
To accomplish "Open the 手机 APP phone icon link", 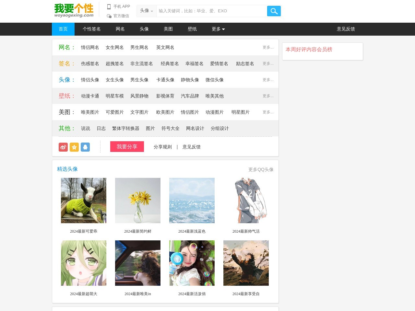I will click(x=109, y=6).
